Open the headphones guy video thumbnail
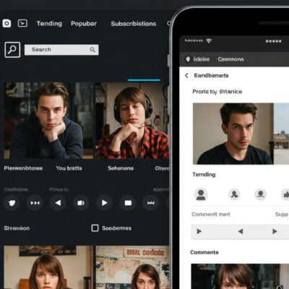The image size is (289, 289). 131,121
